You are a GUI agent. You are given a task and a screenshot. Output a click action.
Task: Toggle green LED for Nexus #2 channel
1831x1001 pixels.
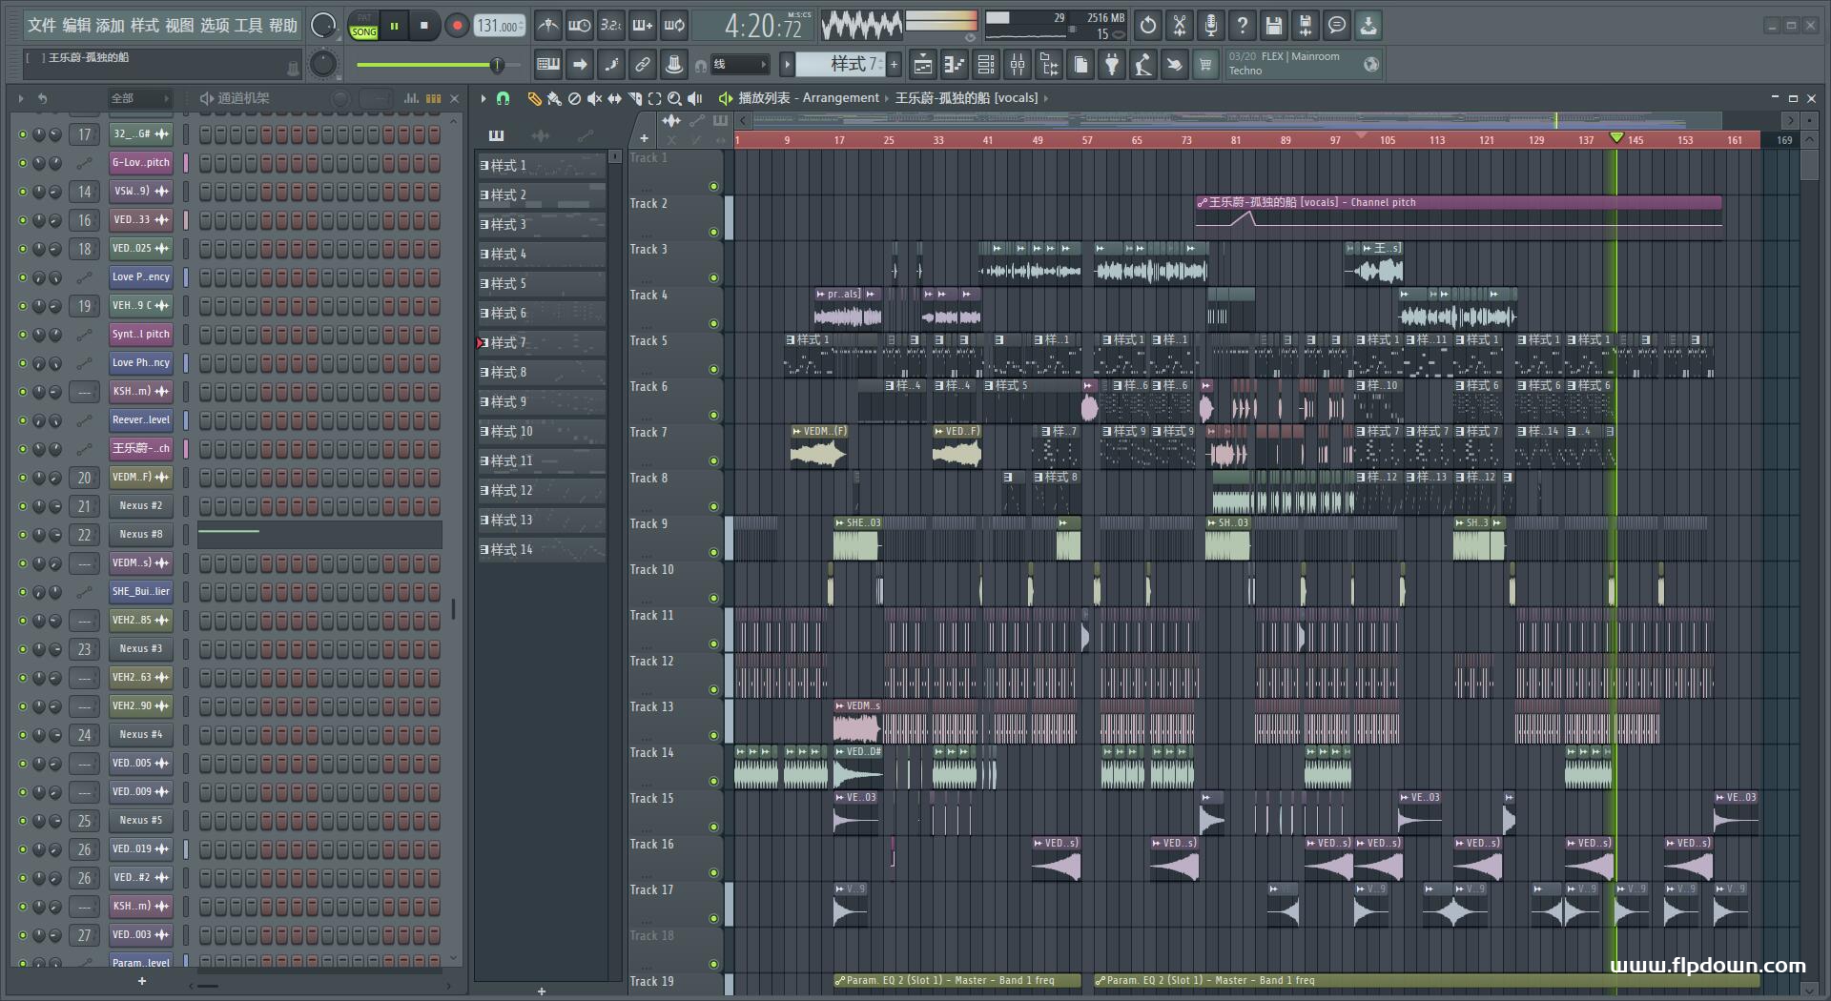(23, 506)
